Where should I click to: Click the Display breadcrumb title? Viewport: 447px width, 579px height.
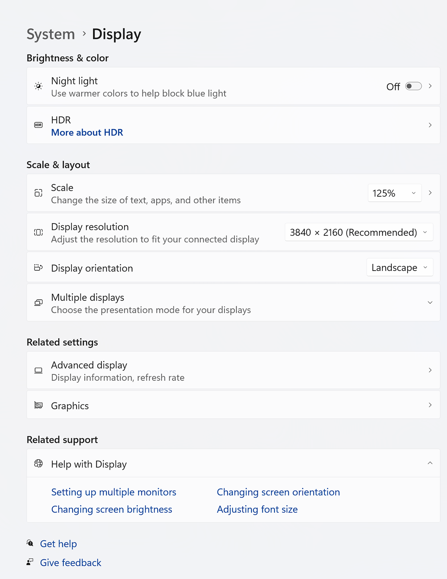point(117,34)
